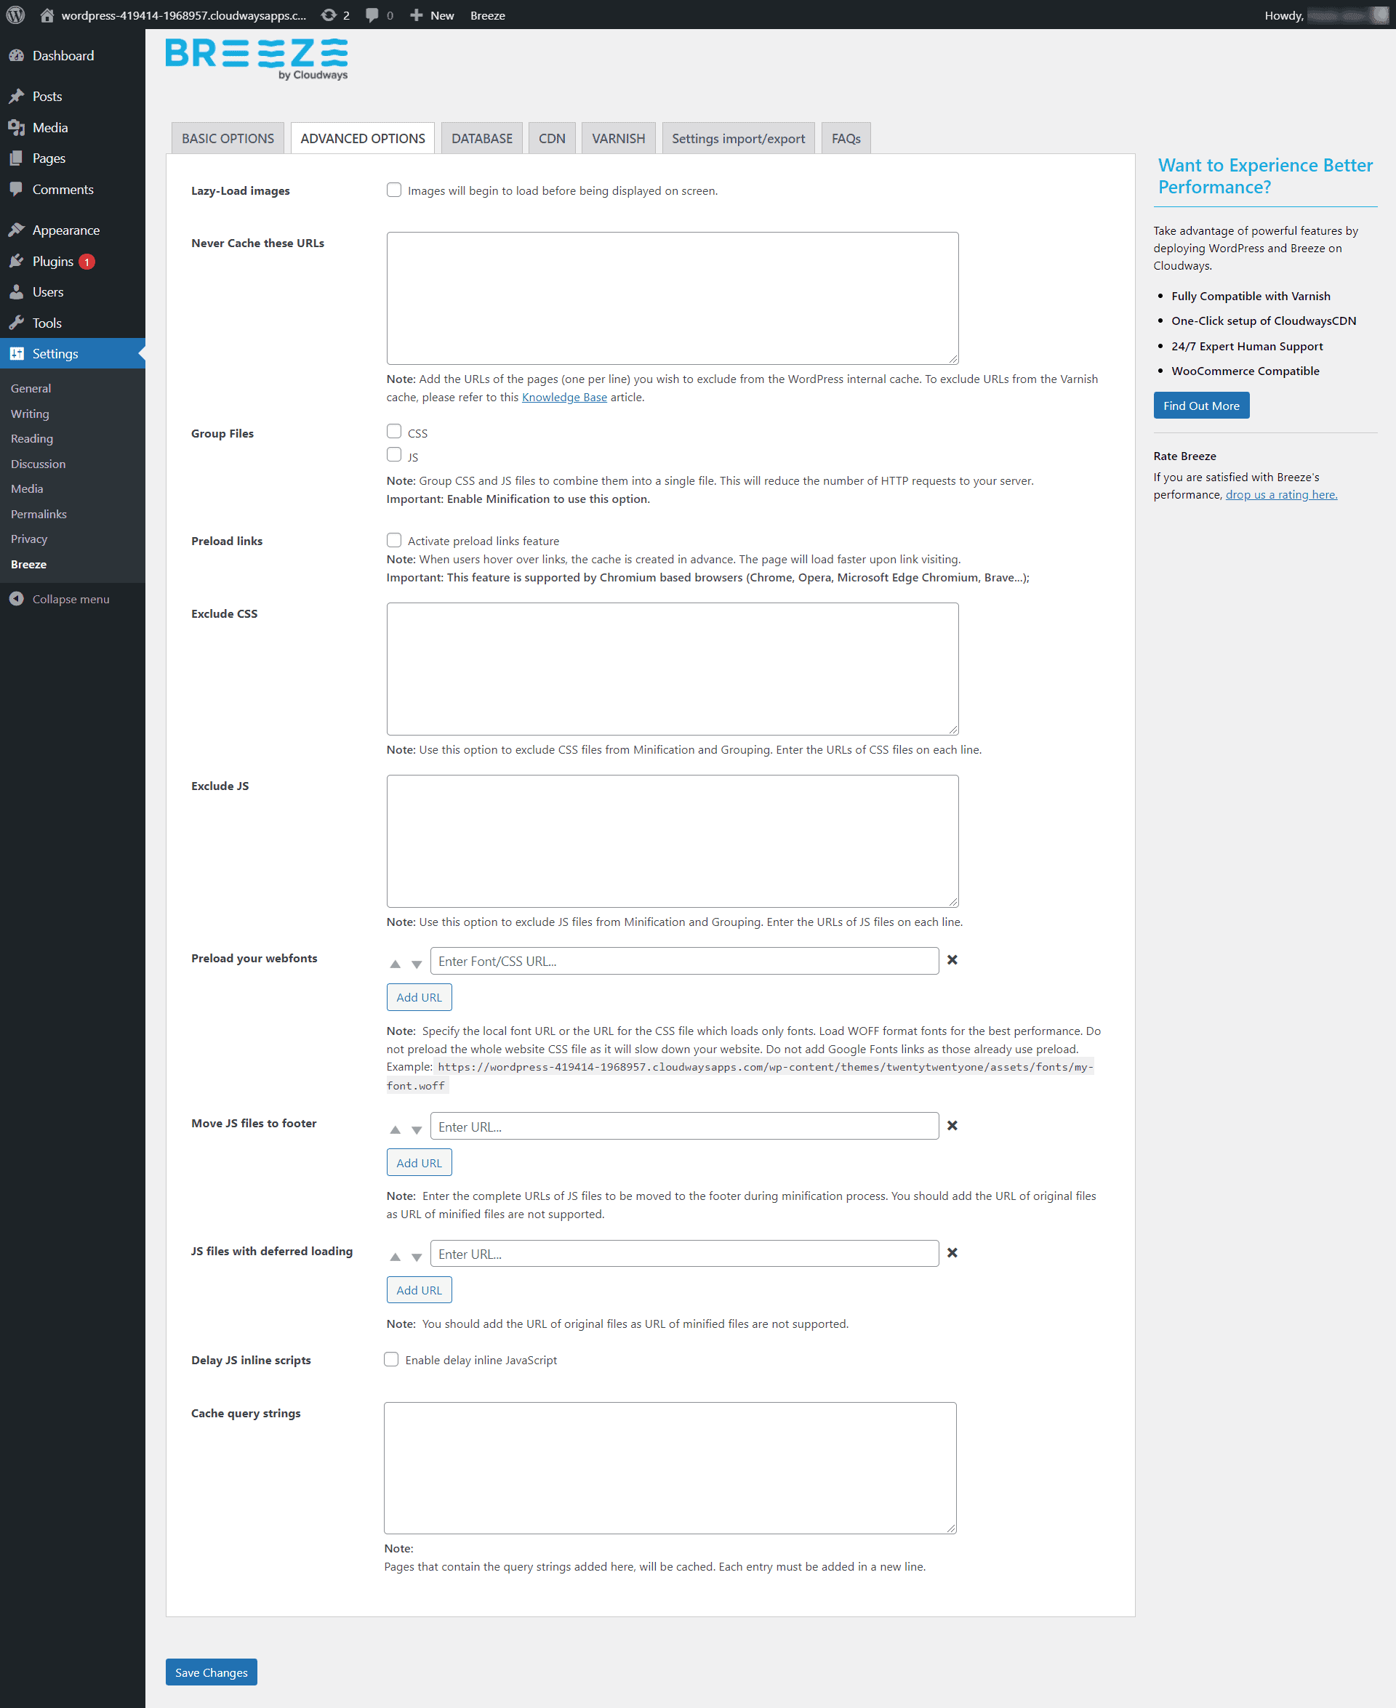Delete the Move JS files to footer URL row
Screen dimensions: 1396x1708
click(x=952, y=1125)
